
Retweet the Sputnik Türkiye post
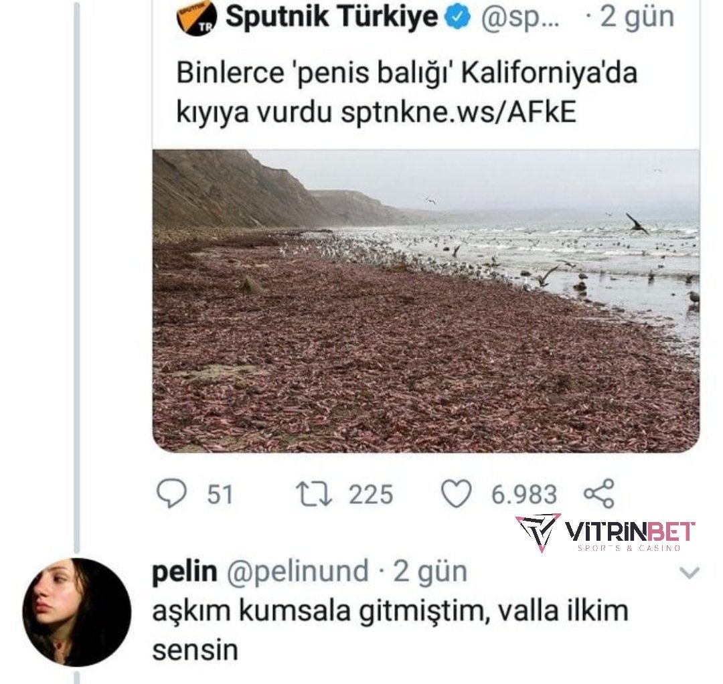(314, 494)
